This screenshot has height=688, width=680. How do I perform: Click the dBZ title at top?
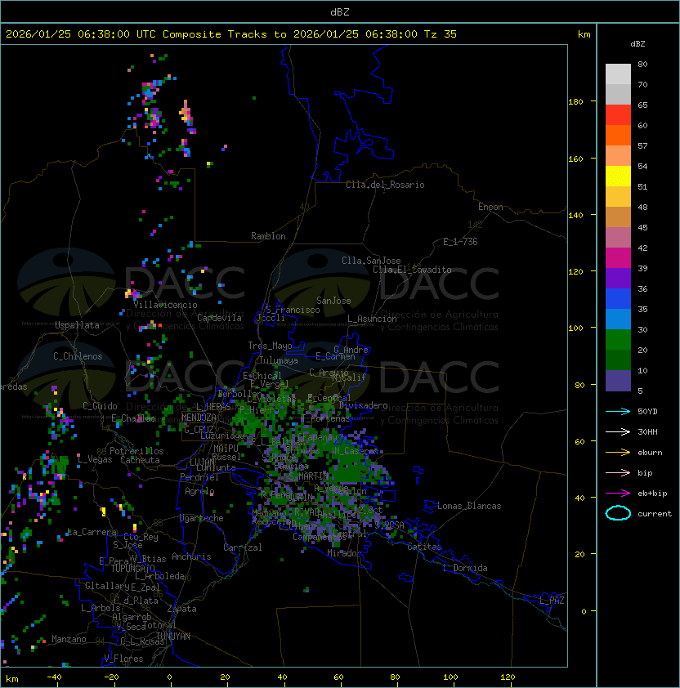click(340, 12)
